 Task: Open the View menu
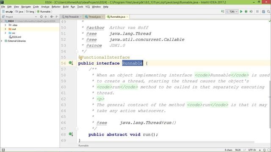tap(17, 7)
